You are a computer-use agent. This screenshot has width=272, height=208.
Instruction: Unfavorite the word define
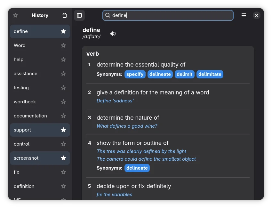coord(63,31)
